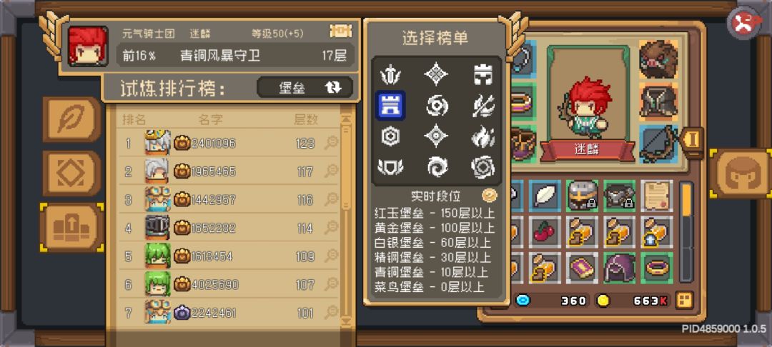Switch leaderboard type with 堡垒 selector
Screen dimensions: 772x347
coord(305,88)
